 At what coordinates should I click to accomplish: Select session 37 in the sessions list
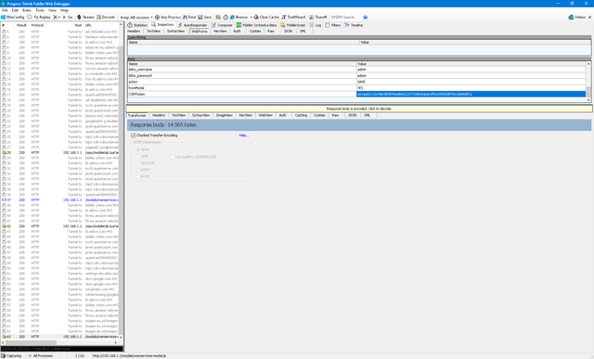60,199
